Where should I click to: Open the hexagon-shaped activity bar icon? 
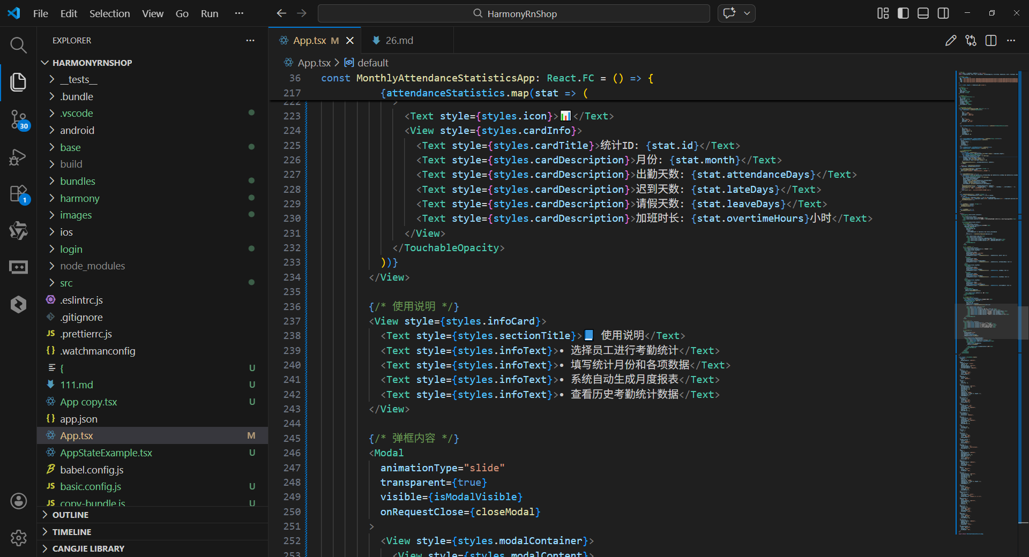pos(18,304)
